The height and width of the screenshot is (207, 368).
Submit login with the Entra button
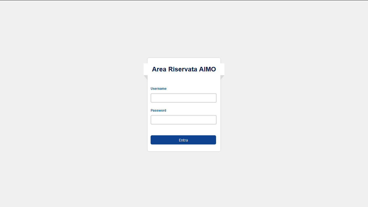click(183, 140)
